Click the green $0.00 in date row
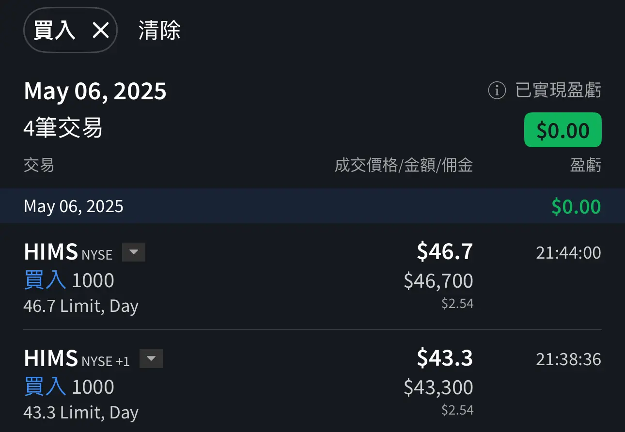The image size is (625, 432). point(576,207)
